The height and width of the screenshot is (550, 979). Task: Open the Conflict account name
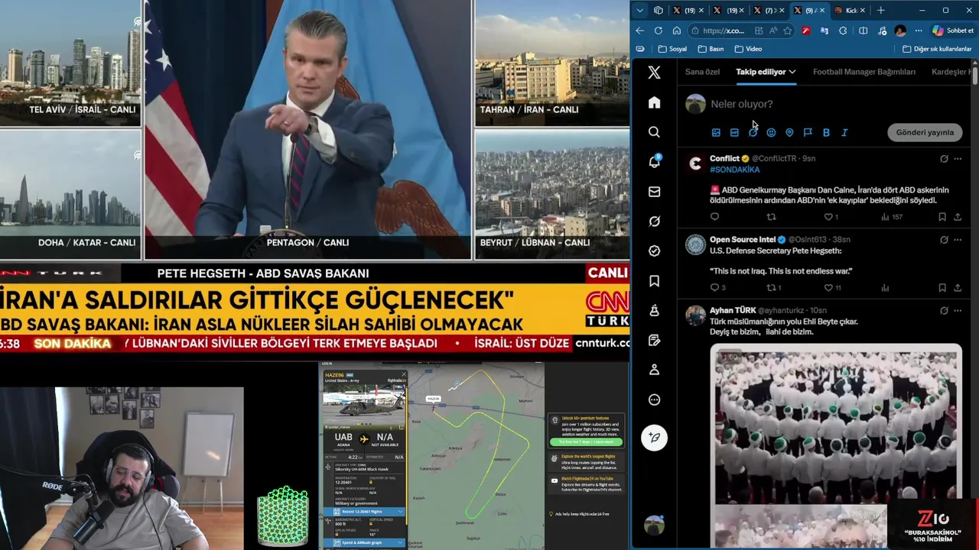tap(724, 159)
